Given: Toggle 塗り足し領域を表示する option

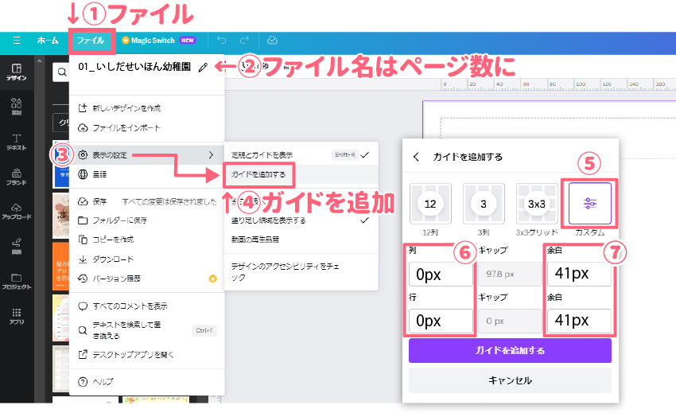Looking at the screenshot, I should [x=301, y=220].
